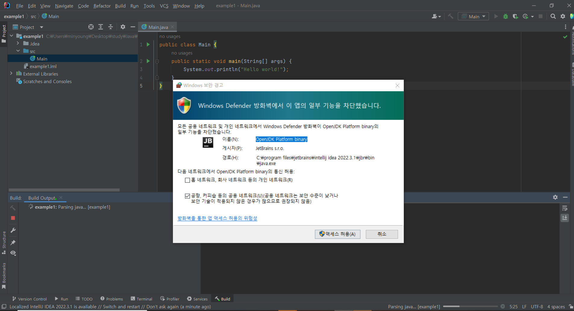Cancel background parsing task with x icon
The height and width of the screenshot is (311, 574).
503,306
